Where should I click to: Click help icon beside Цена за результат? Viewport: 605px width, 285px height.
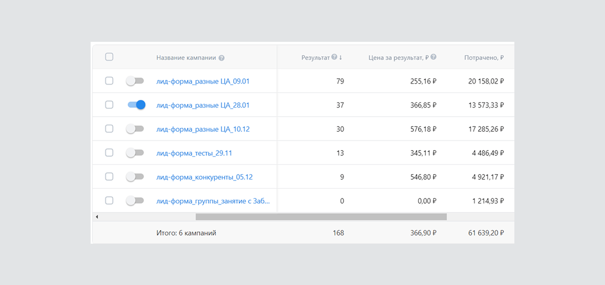(434, 58)
